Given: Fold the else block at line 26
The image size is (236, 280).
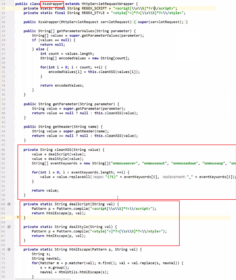Looking at the screenshot, I should [14, 49].
